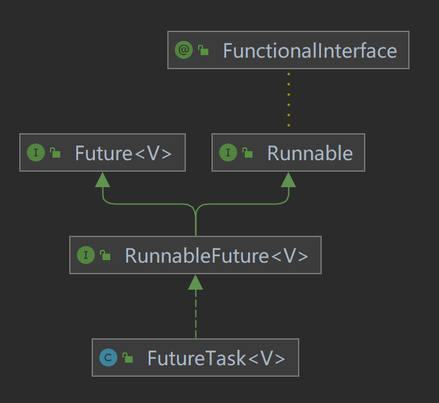Click the lock icon beside FutureTask<V>

[x=128, y=358]
